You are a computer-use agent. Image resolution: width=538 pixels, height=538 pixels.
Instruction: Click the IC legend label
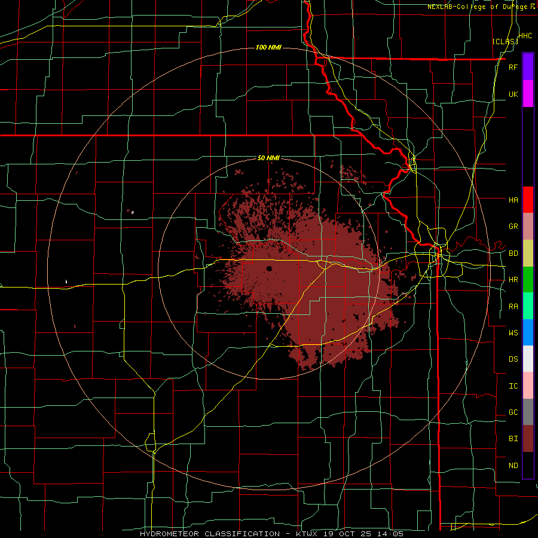513,386
